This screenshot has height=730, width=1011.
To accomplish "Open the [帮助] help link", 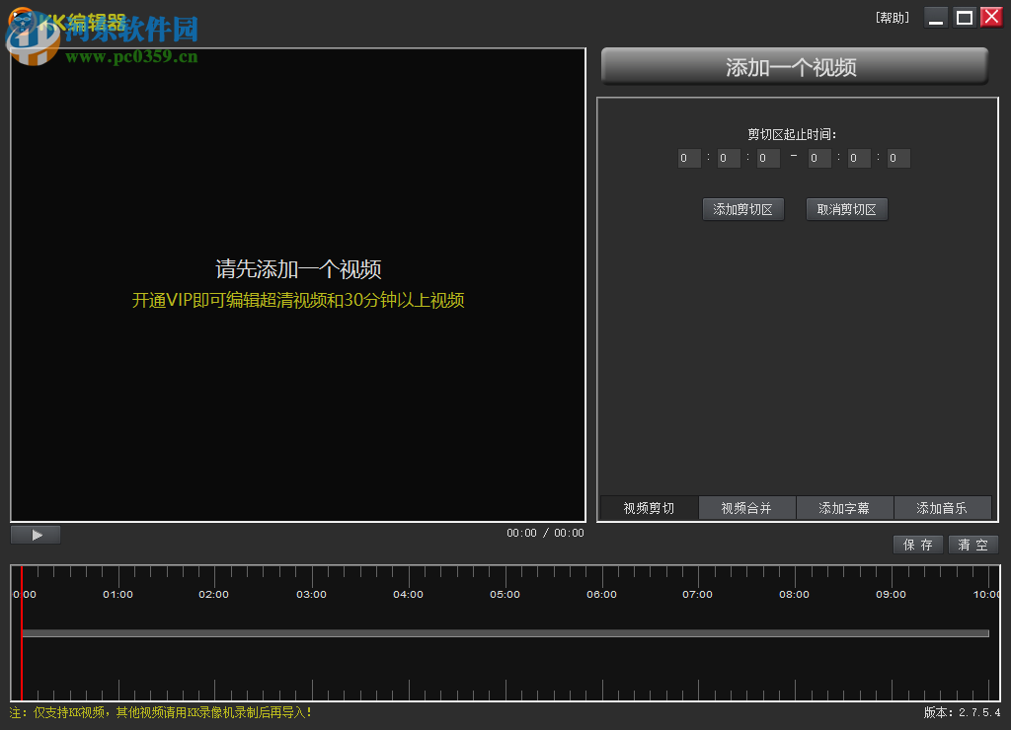I will pos(893,18).
